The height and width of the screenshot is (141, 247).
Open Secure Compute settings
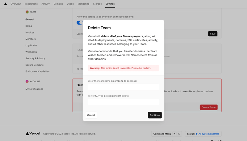click(x=35, y=65)
